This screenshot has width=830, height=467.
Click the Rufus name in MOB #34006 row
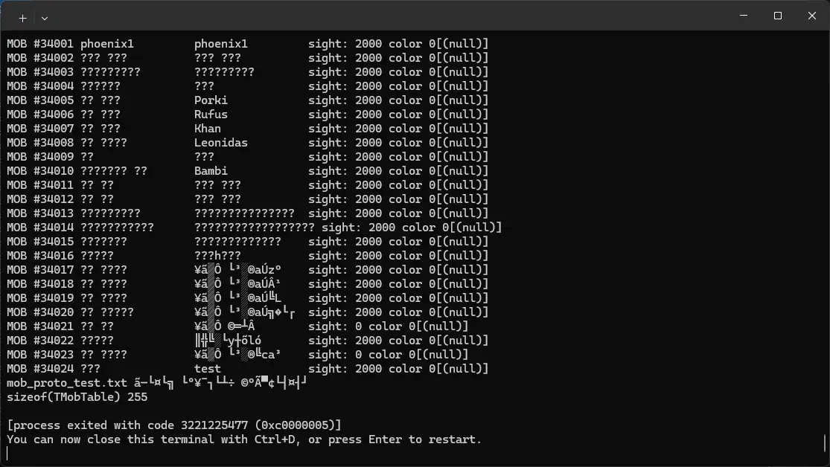point(211,115)
